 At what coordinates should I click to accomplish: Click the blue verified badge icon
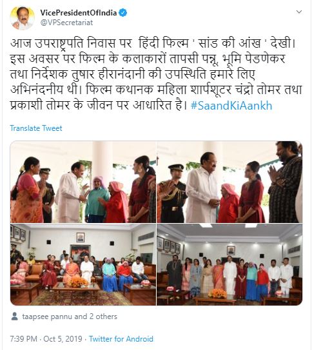122,13
